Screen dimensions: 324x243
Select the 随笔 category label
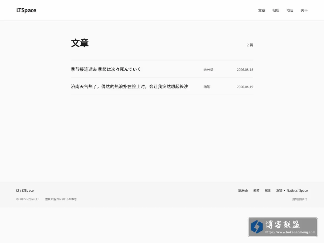(x=207, y=87)
